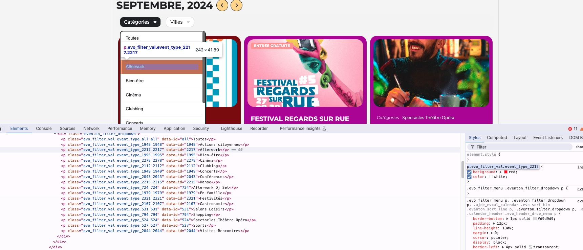Open the Performance insights tab

point(303,129)
